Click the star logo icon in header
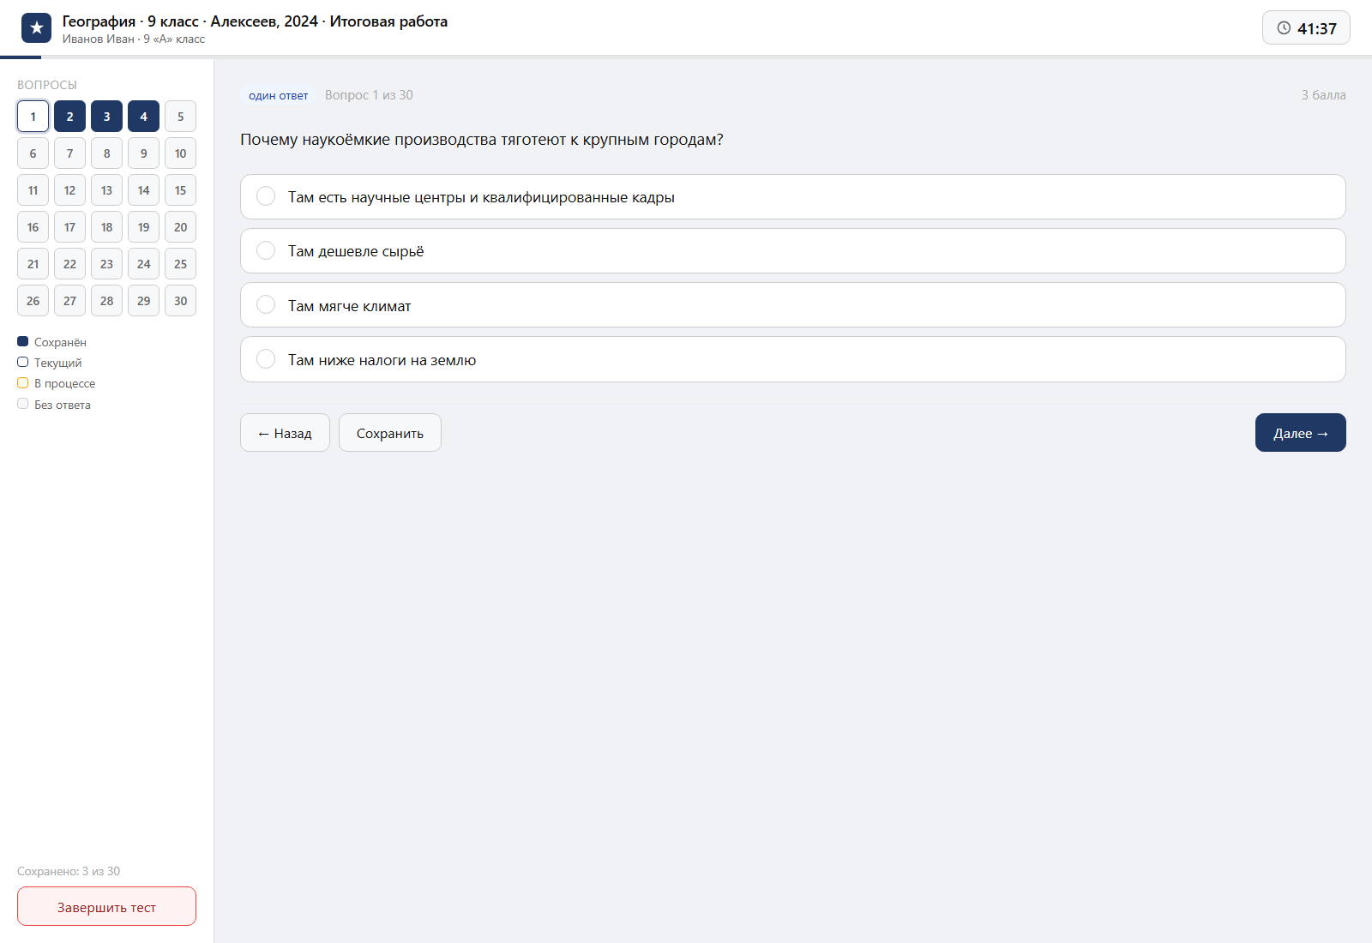This screenshot has height=943, width=1372. 36,28
